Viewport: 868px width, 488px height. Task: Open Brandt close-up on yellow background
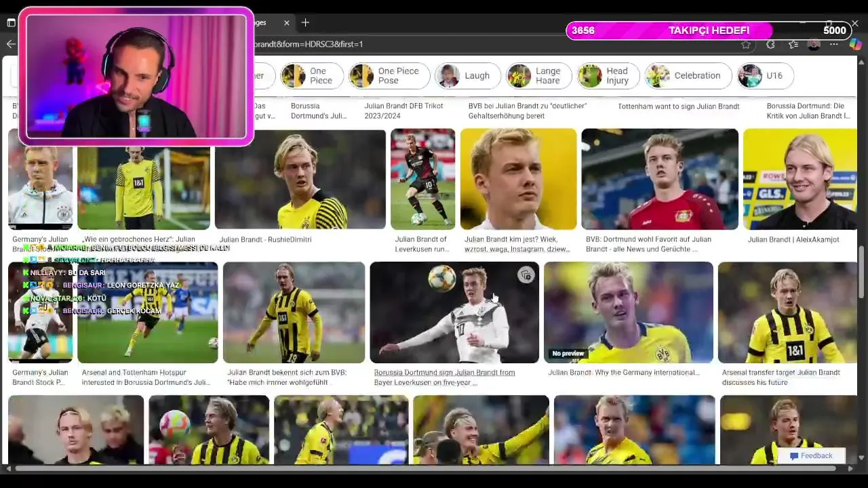518,179
